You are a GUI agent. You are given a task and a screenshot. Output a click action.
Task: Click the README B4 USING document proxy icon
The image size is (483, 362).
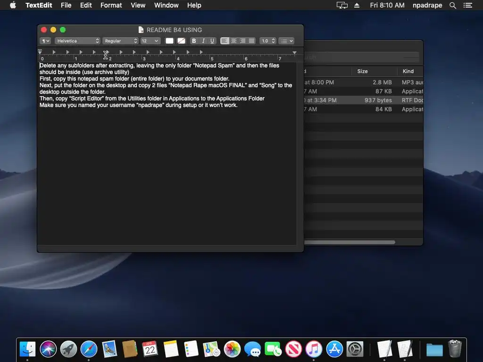pos(141,30)
